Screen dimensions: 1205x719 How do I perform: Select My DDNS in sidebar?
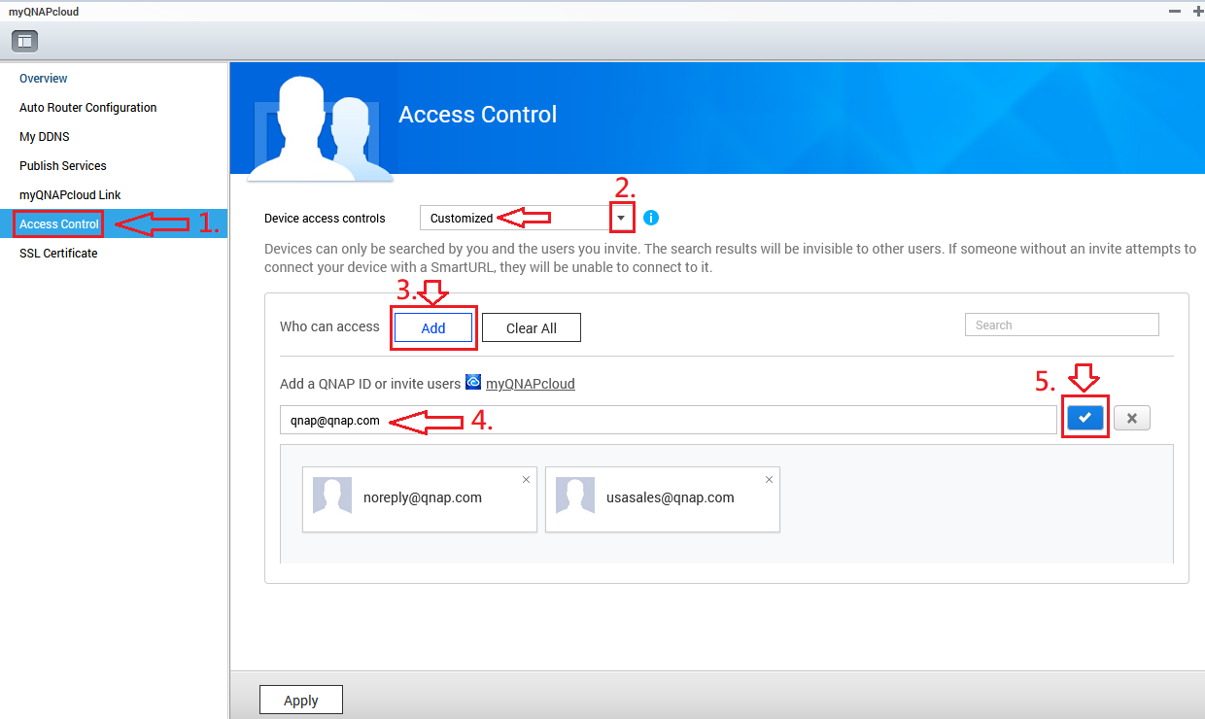point(45,137)
